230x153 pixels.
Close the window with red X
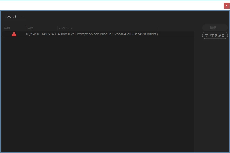[x=226, y=6]
